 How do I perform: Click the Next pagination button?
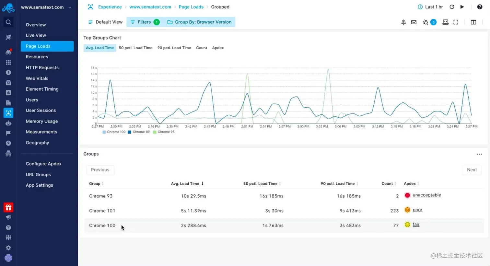(x=472, y=170)
